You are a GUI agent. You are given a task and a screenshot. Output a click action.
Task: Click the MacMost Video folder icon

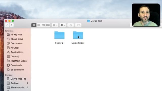8,61
